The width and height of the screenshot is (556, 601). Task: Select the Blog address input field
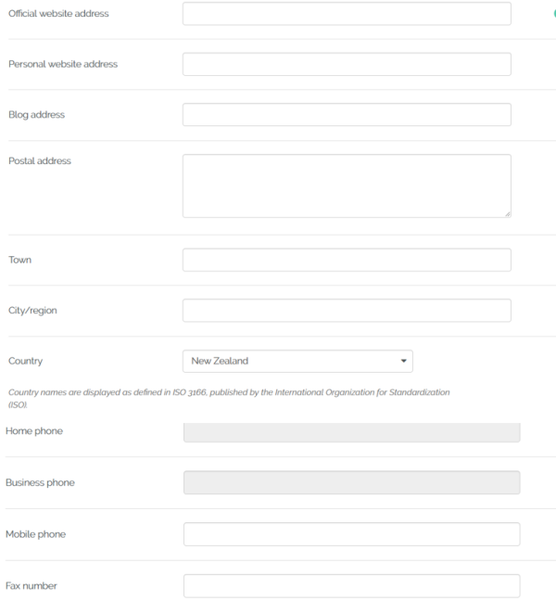pyautogui.click(x=347, y=115)
